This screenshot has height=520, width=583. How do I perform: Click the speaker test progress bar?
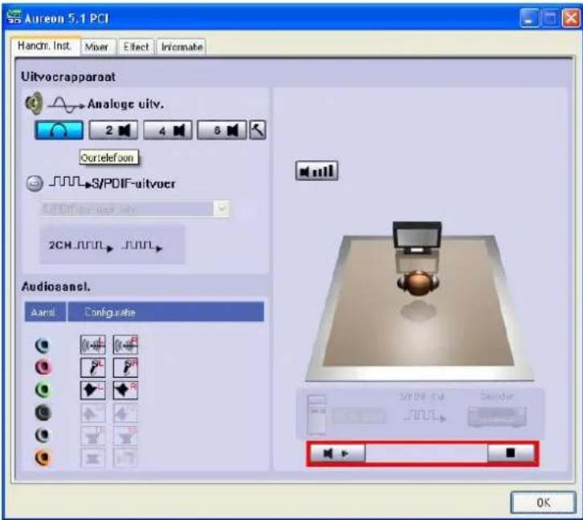coord(426,453)
